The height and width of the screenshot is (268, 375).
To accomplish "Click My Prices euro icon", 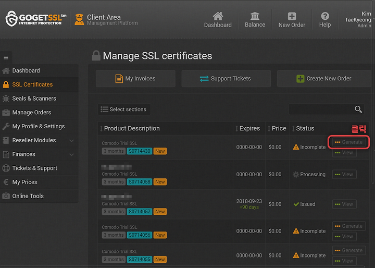I will (6, 182).
